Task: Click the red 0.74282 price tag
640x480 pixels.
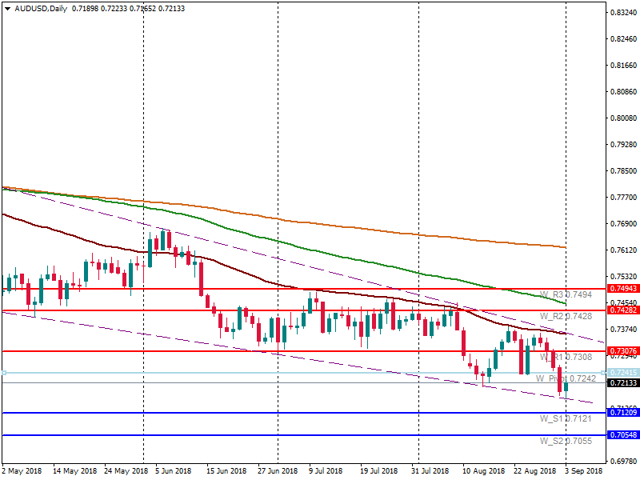Action: click(x=622, y=310)
